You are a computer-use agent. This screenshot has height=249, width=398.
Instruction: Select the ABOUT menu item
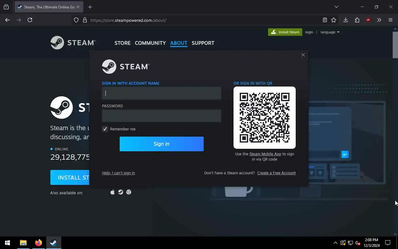(179, 43)
